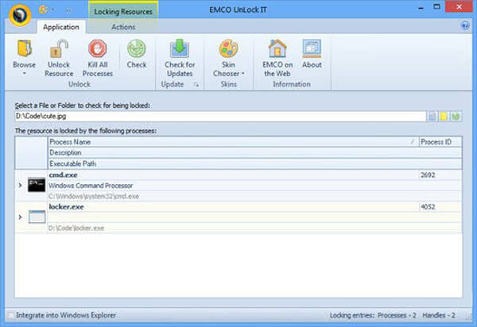The height and width of the screenshot is (327, 477).
Task: Click the quick access toolbar icon
Action: coord(43,10)
